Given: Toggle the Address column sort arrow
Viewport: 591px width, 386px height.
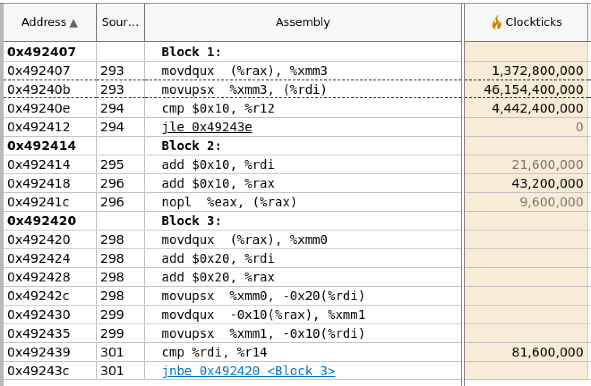Looking at the screenshot, I should pyautogui.click(x=73, y=23).
